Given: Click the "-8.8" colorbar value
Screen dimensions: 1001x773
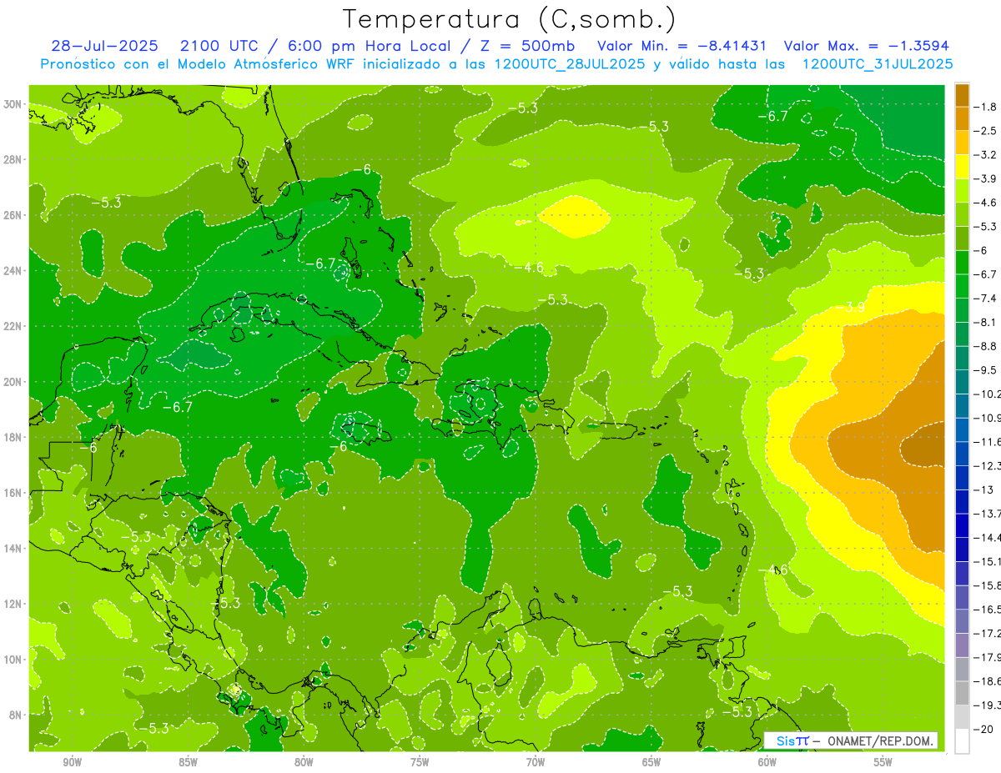Looking at the screenshot, I should coord(984,346).
